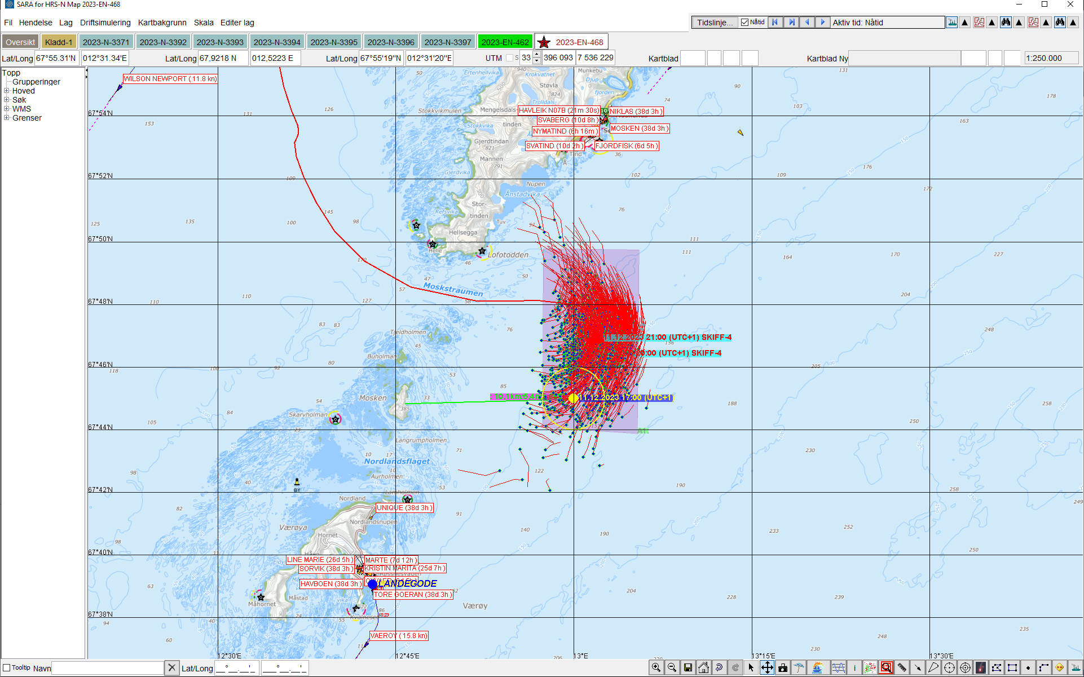This screenshot has height=677, width=1084.
Task: Expand the Grenser tree node
Action: 7,118
